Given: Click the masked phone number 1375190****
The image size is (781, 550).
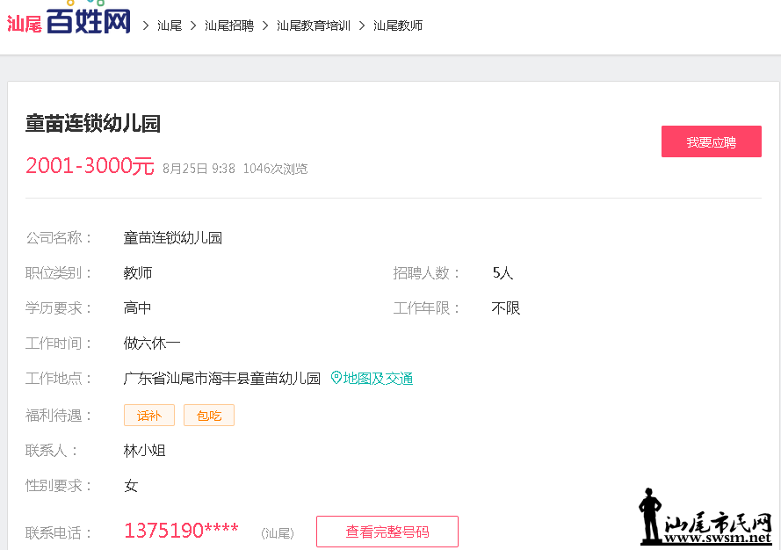Looking at the screenshot, I should pos(180,530).
